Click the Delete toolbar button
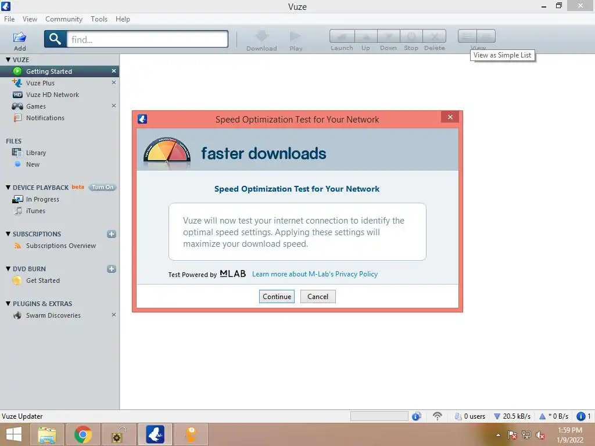This screenshot has width=595, height=446. coord(435,37)
